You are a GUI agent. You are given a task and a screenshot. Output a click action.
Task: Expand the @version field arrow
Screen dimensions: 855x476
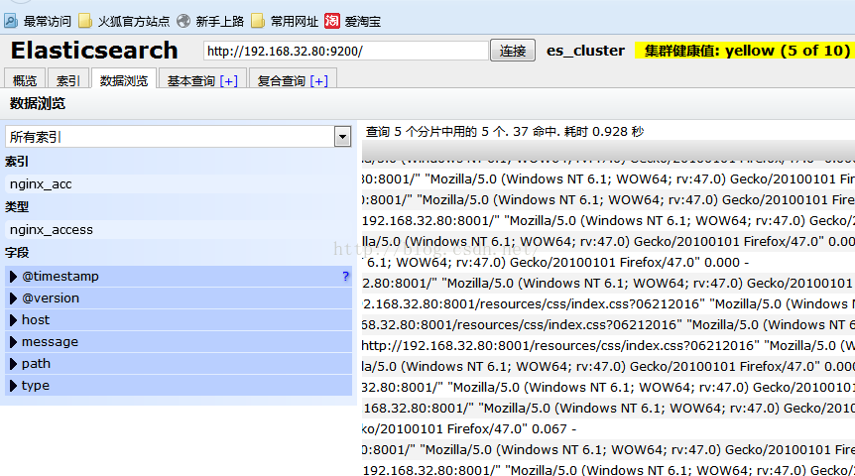point(14,298)
